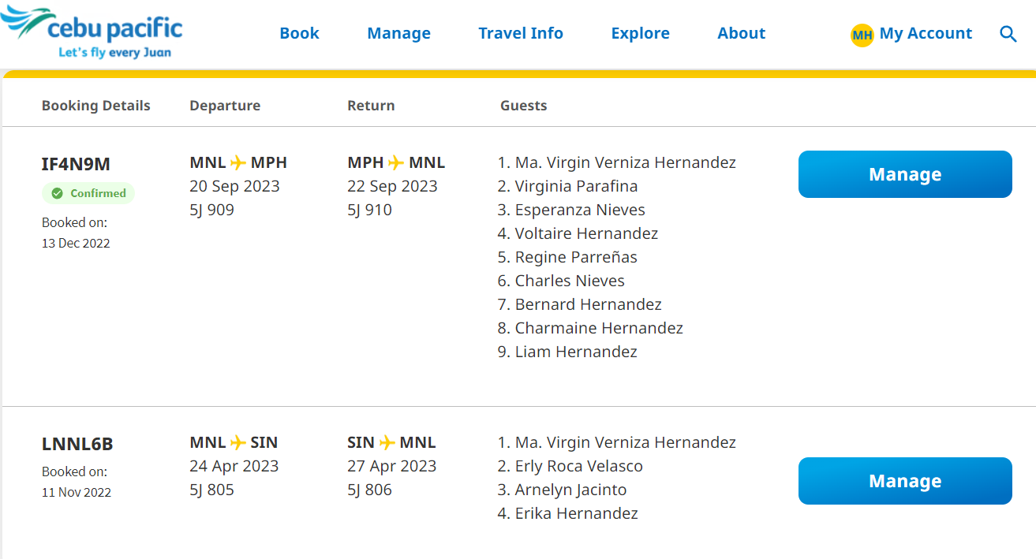Click guest name Liam Hernandez
The height and width of the screenshot is (559, 1036).
(576, 352)
